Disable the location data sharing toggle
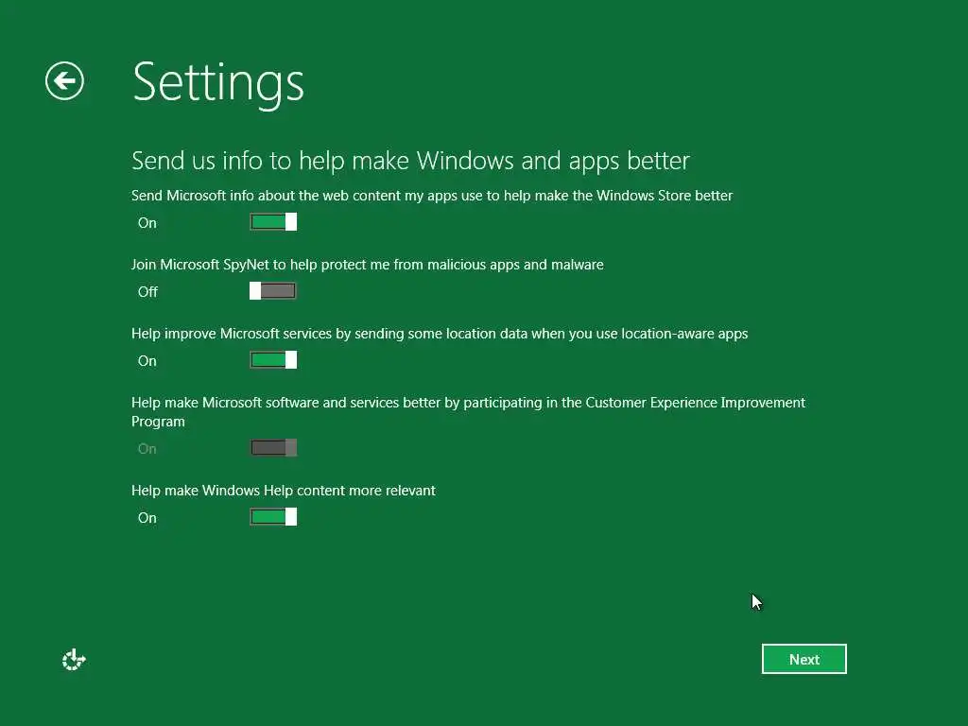Viewport: 968px width, 726px height. pos(273,360)
